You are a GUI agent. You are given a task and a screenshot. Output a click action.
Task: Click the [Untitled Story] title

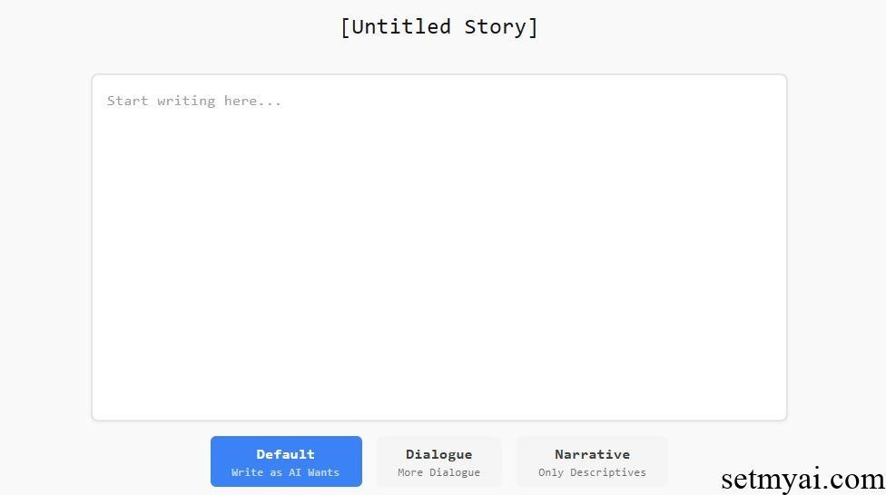[x=439, y=26]
